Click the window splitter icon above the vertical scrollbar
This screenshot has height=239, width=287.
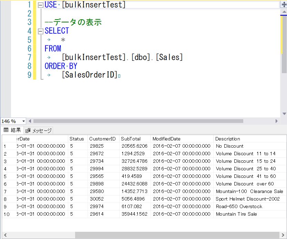point(285,3)
